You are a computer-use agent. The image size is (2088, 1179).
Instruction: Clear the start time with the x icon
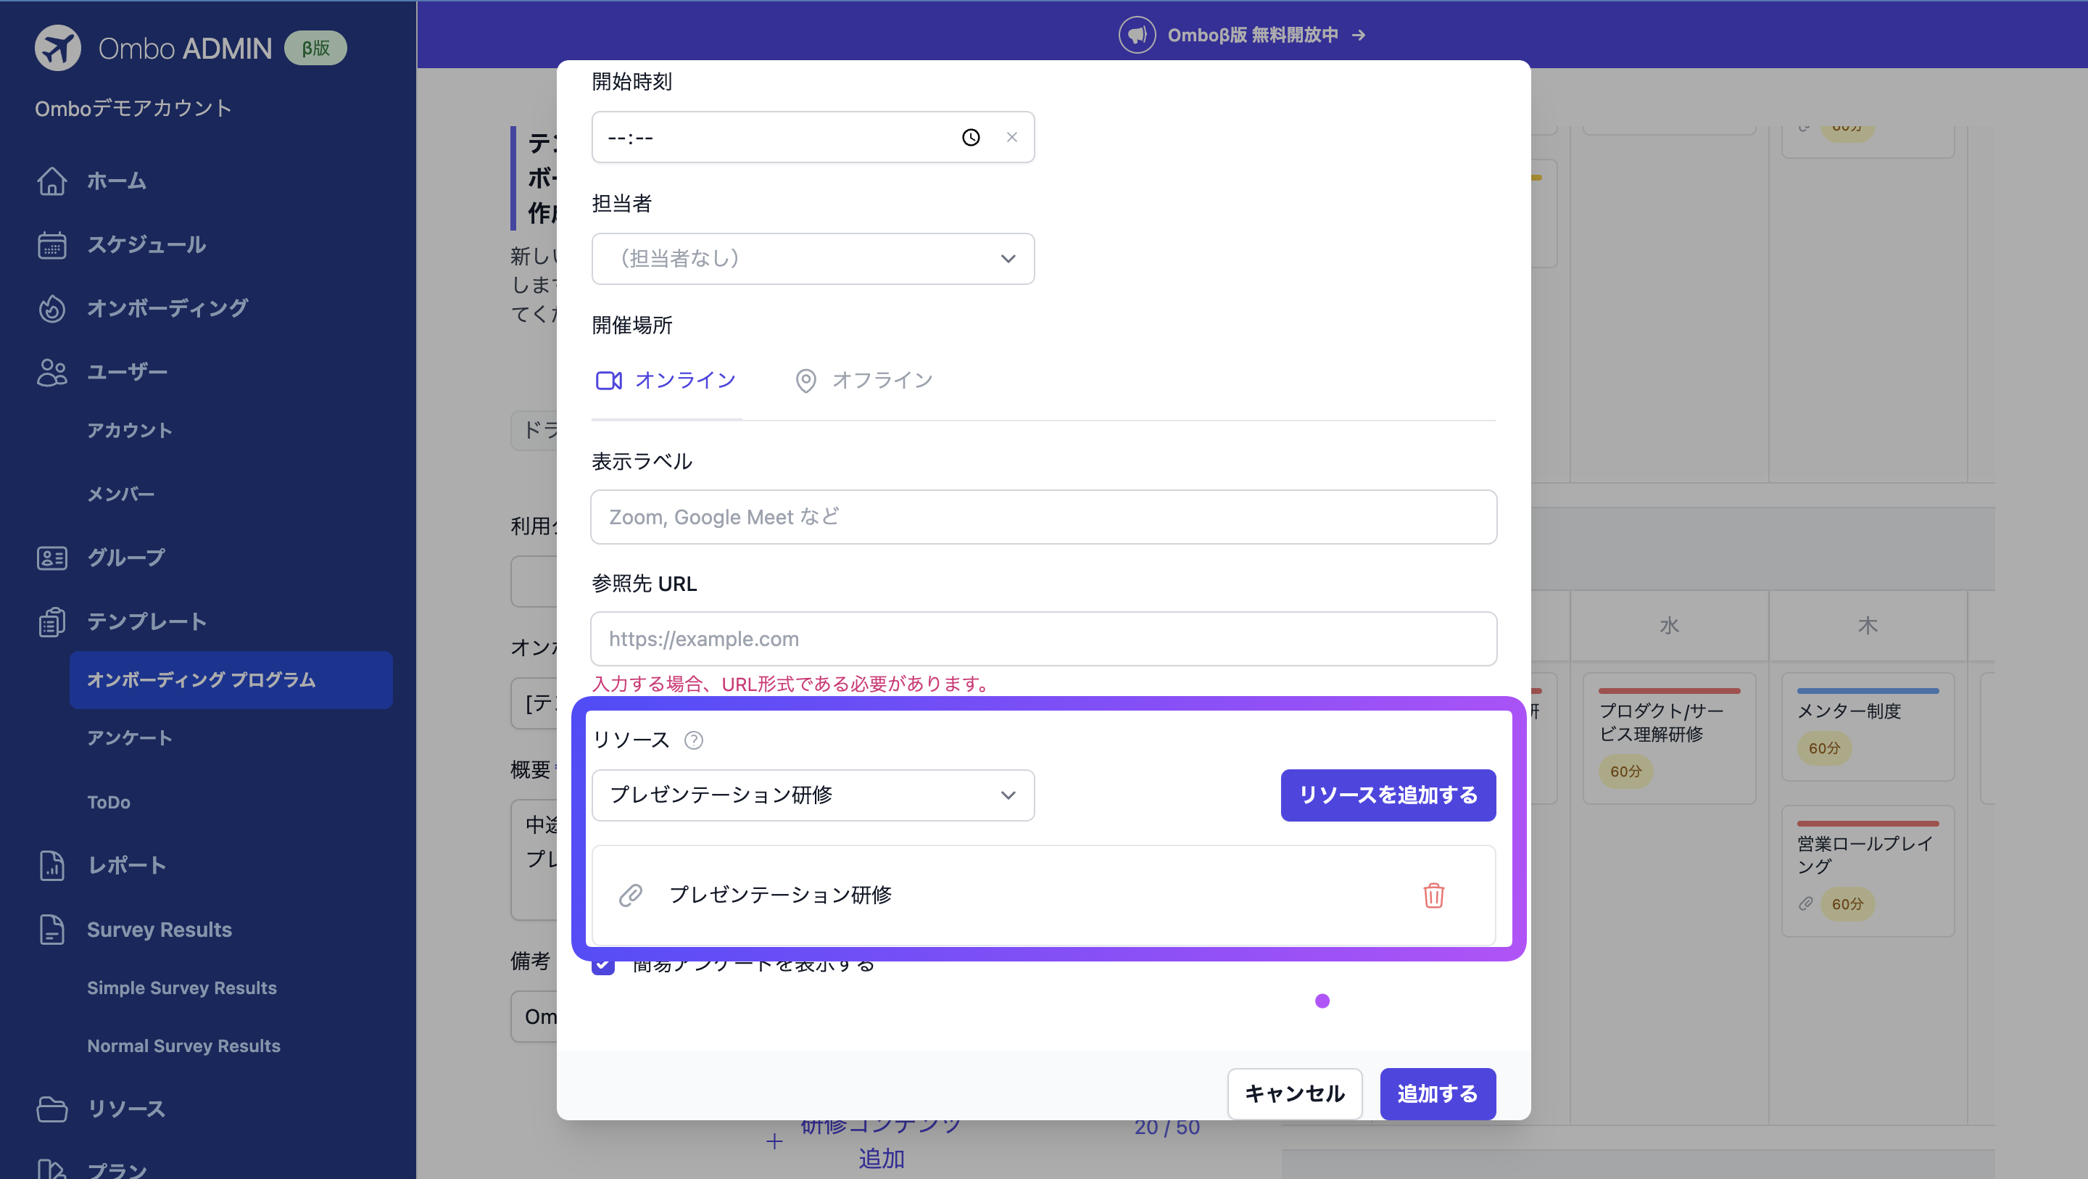click(1011, 137)
